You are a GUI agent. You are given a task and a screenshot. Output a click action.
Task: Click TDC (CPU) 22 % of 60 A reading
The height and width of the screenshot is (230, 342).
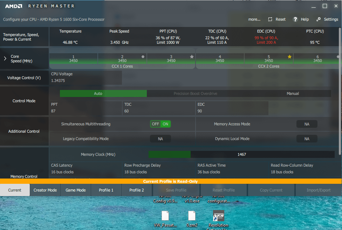pyautogui.click(x=217, y=40)
